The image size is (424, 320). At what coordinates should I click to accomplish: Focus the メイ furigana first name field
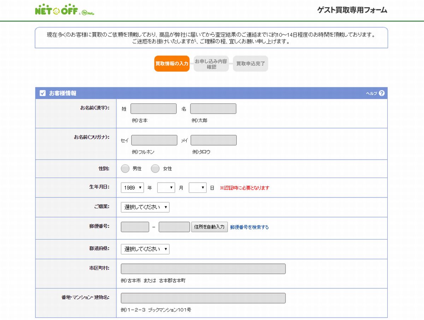click(214, 140)
